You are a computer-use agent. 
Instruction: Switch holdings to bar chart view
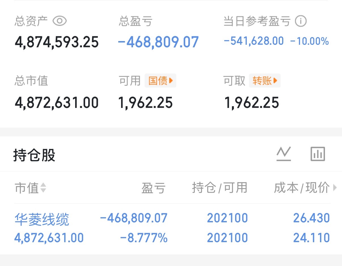317,154
